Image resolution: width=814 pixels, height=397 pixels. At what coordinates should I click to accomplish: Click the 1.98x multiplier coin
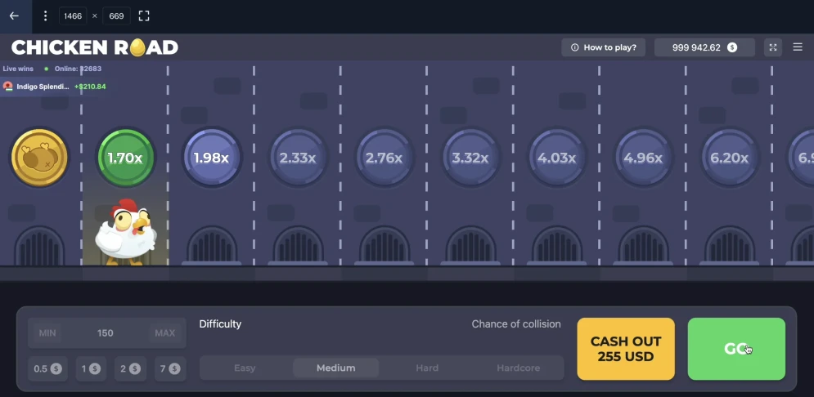tap(211, 158)
